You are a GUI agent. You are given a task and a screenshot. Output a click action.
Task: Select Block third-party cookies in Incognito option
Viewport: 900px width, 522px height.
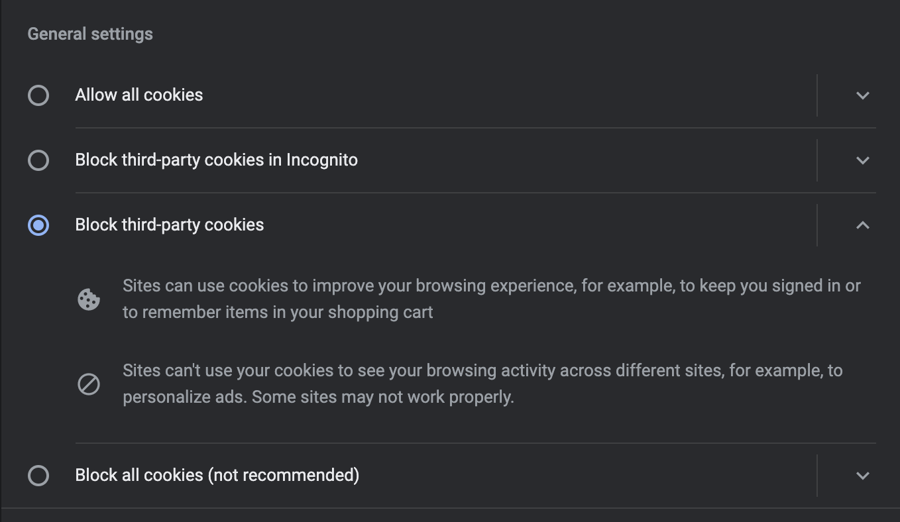pyautogui.click(x=38, y=160)
